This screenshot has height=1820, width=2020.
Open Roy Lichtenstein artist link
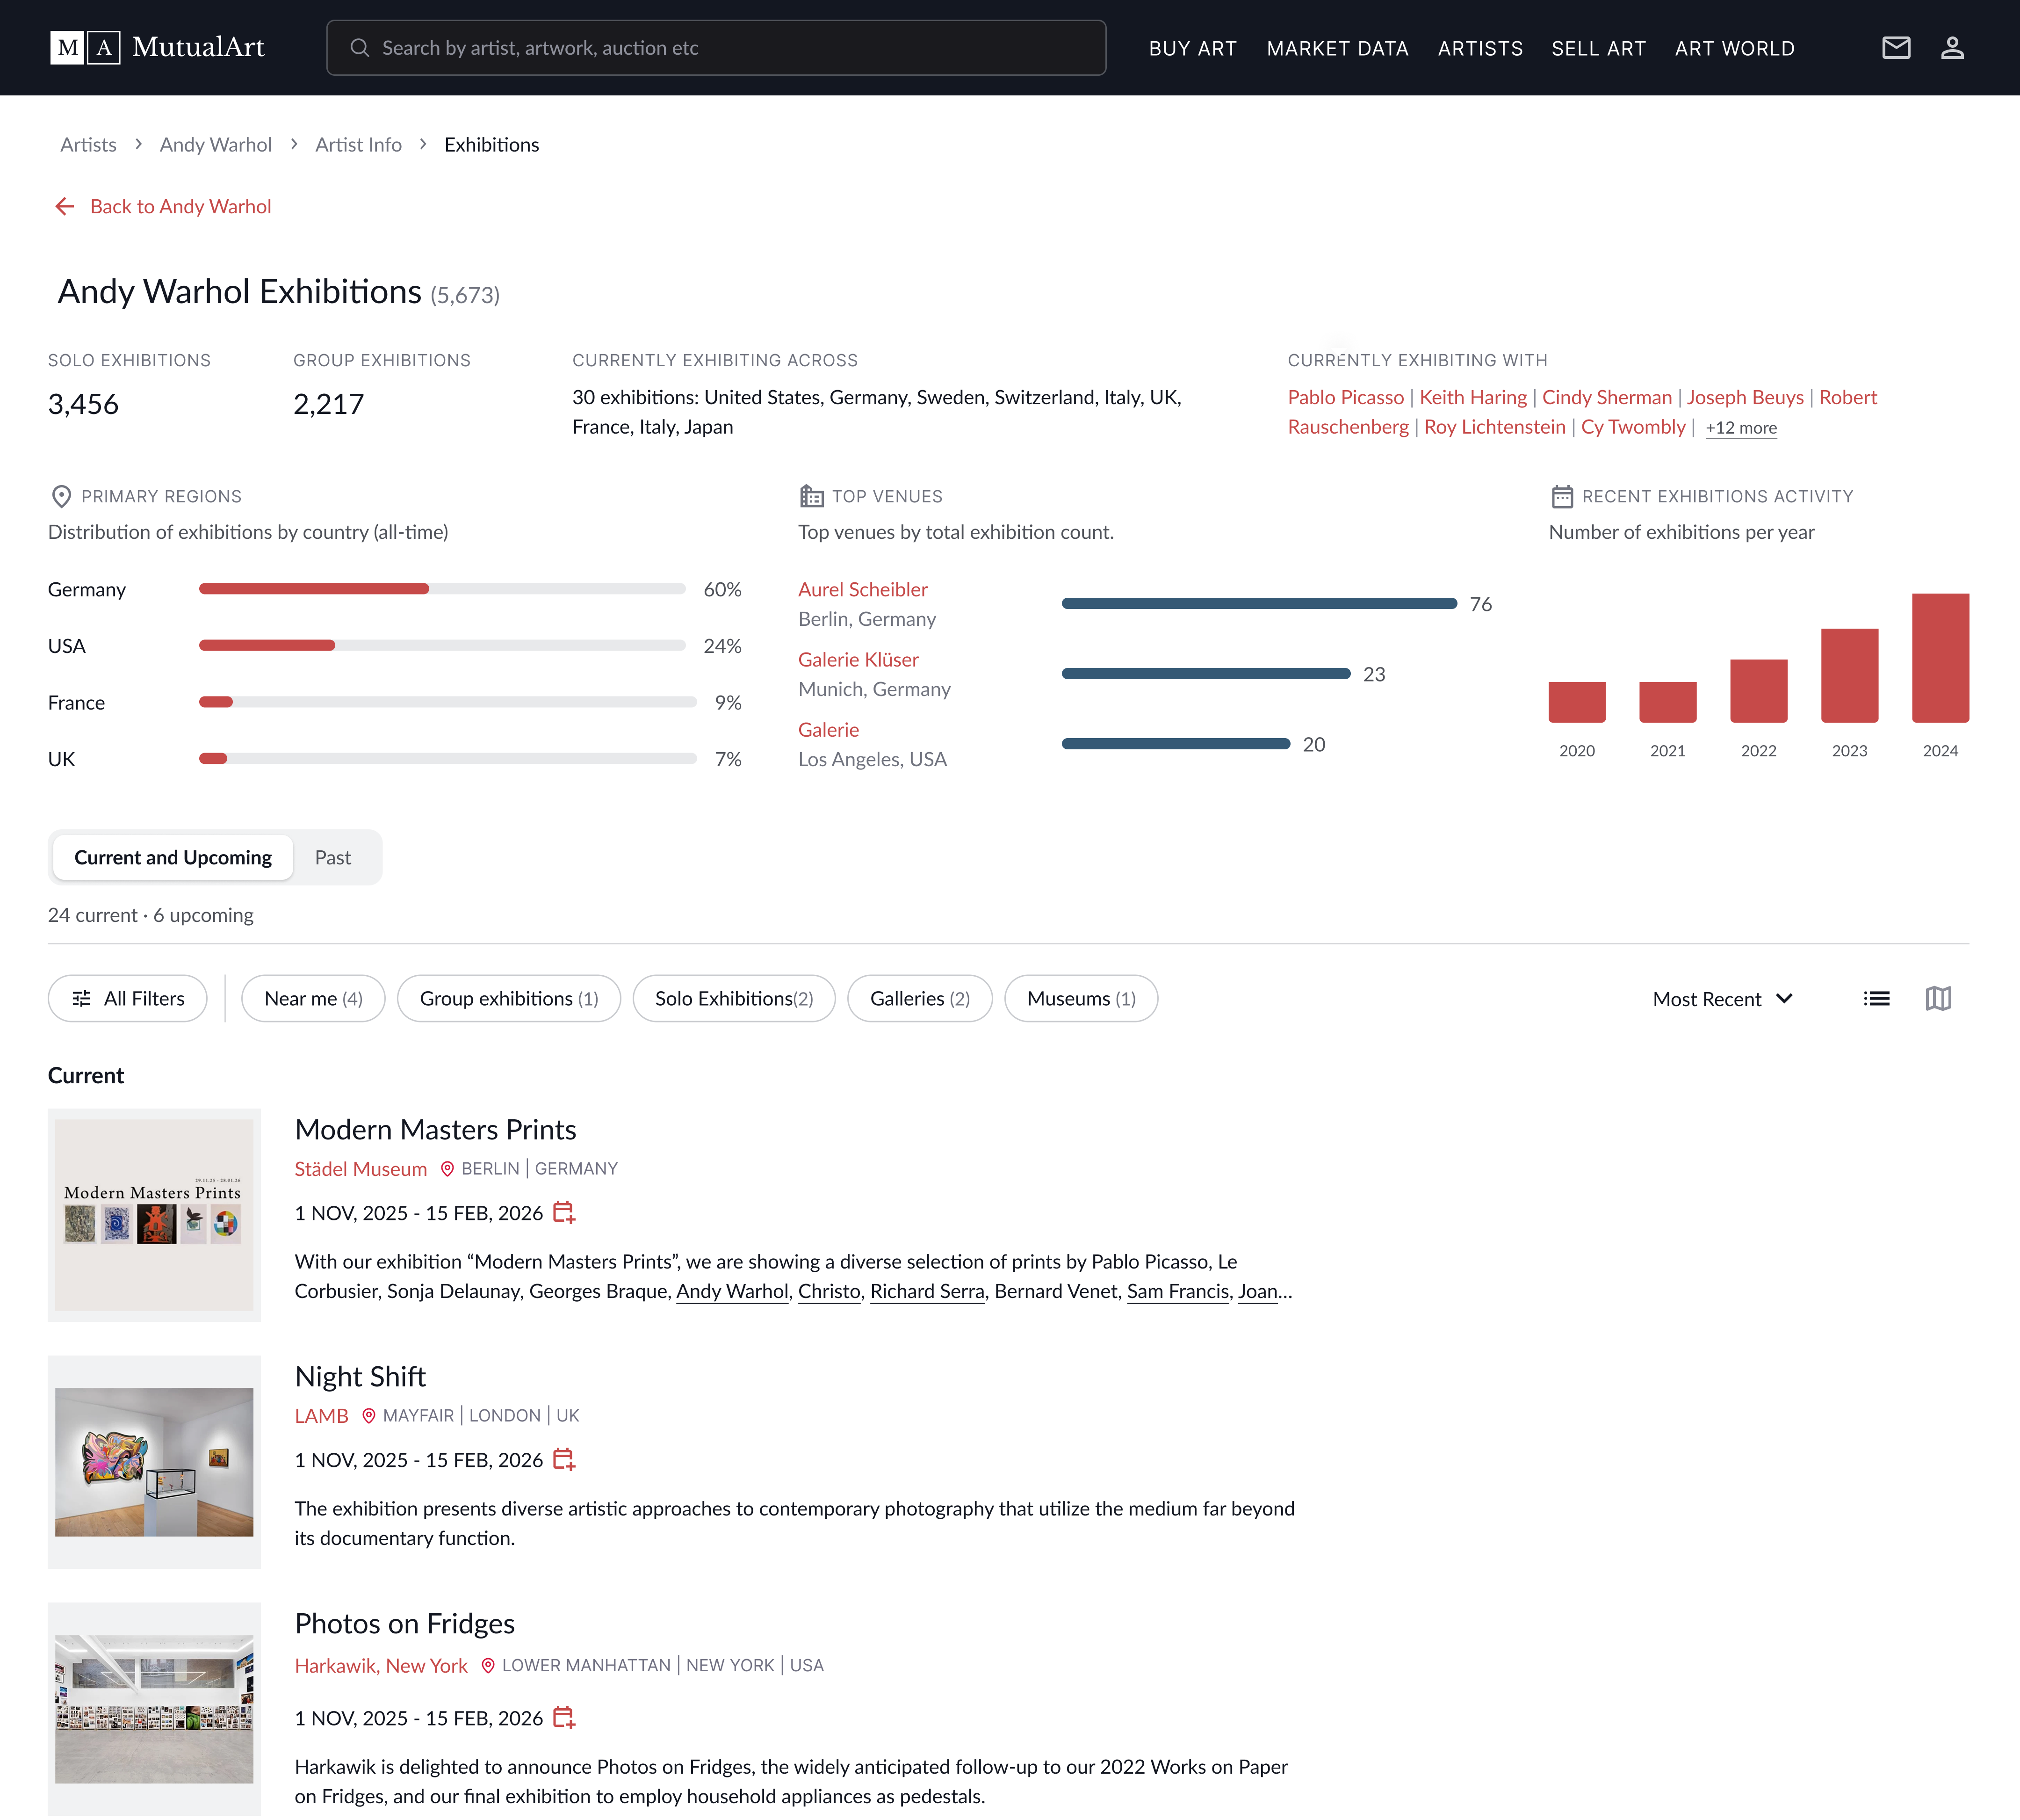[1494, 427]
